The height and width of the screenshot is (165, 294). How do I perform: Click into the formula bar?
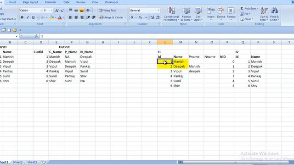pyautogui.click(x=166, y=36)
